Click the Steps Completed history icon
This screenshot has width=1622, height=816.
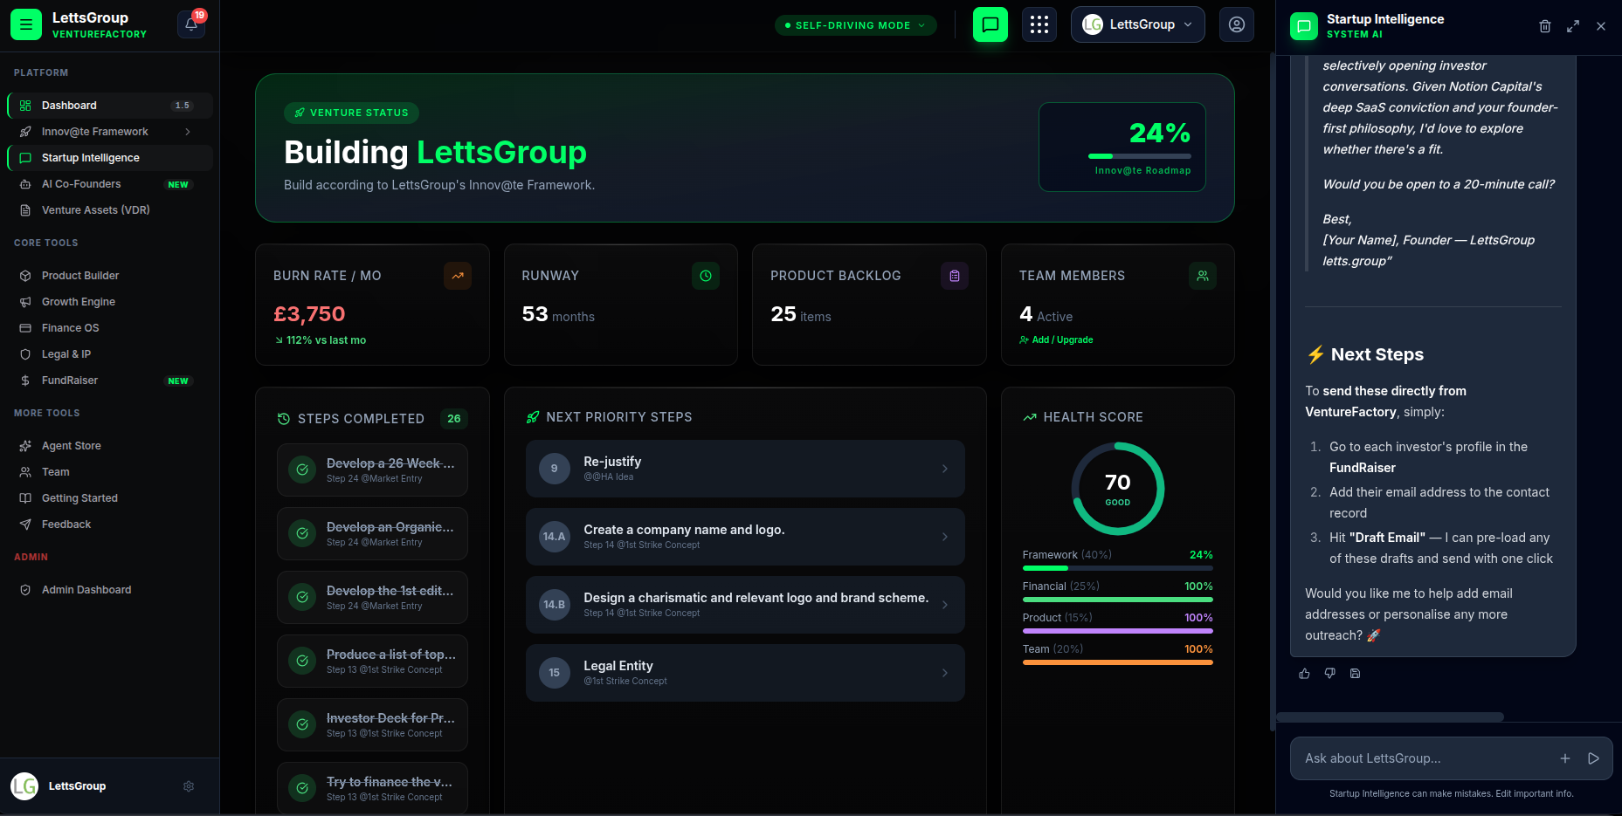tap(283, 419)
